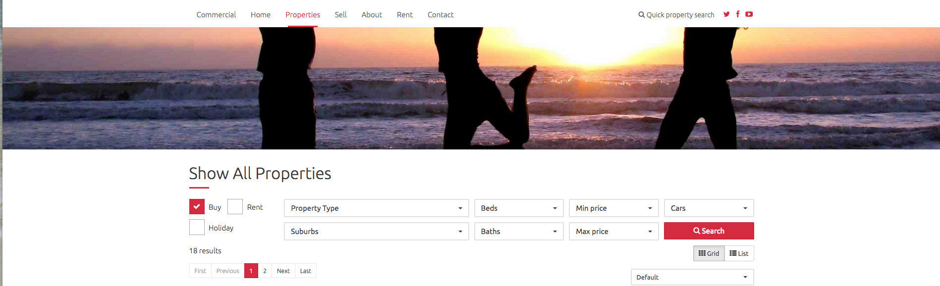This screenshot has height=286, width=940.
Task: Open the Commercial menu item
Action: coord(216,15)
